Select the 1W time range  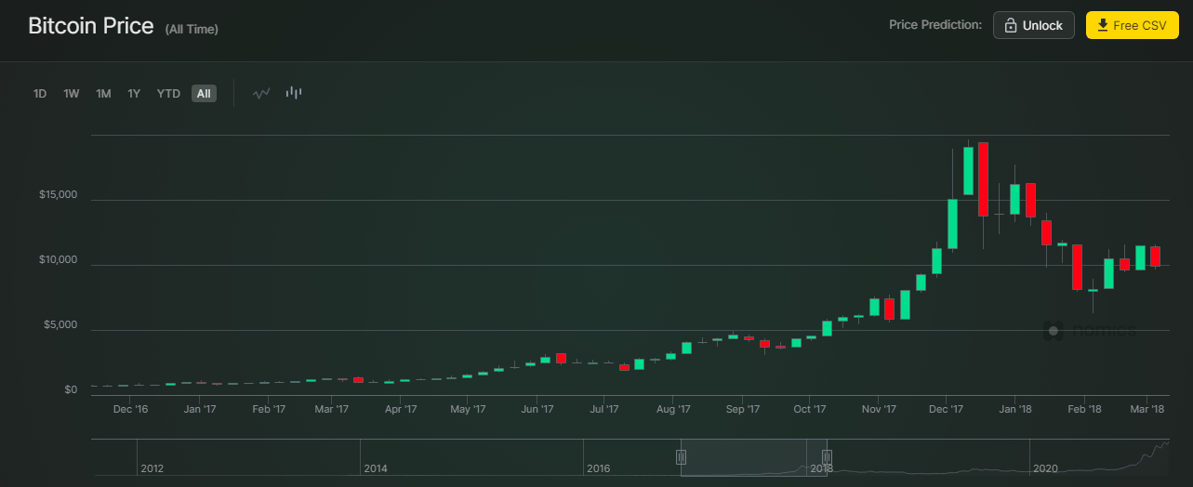[x=72, y=94]
